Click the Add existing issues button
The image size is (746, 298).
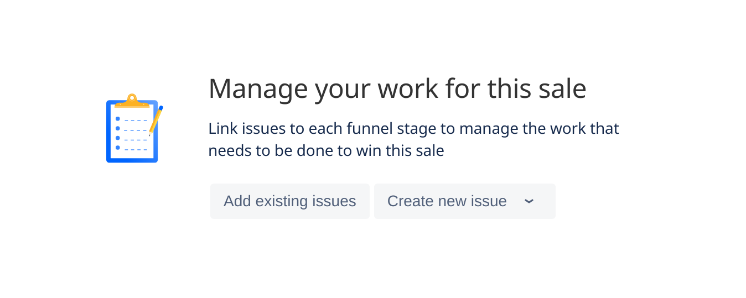coord(289,201)
